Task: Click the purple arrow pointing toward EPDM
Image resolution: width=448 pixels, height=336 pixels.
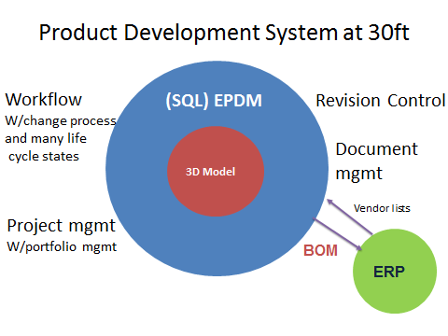Action: (349, 217)
